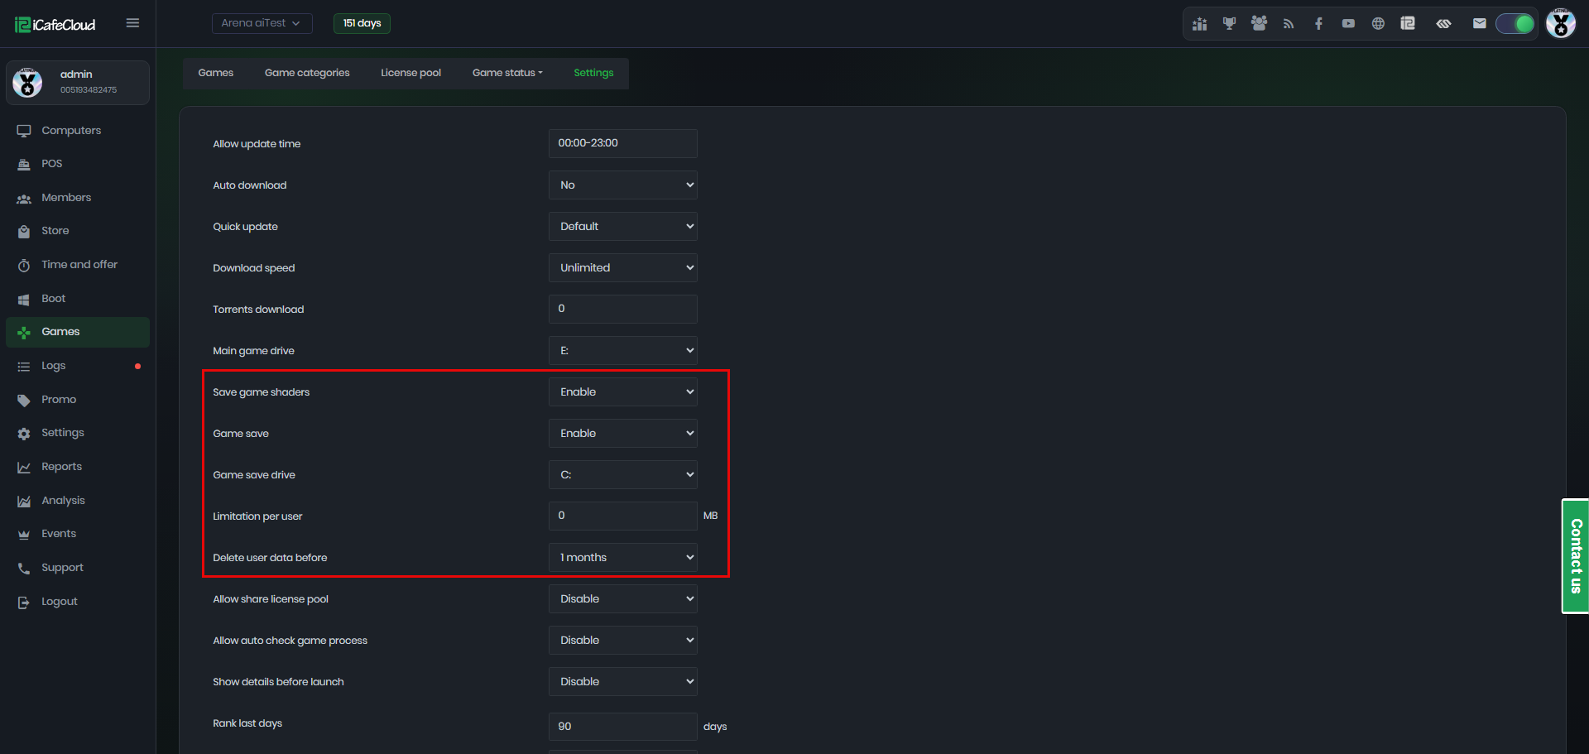Click the trophy icon in top toolbar

pos(1229,24)
